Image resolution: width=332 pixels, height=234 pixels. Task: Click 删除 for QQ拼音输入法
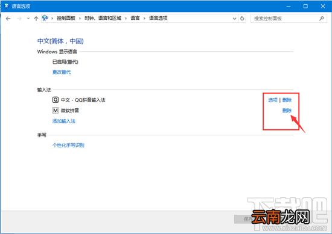point(287,100)
